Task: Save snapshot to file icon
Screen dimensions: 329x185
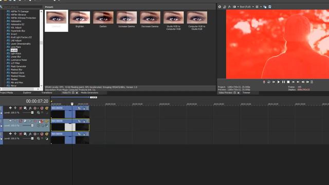Action: click(x=270, y=7)
